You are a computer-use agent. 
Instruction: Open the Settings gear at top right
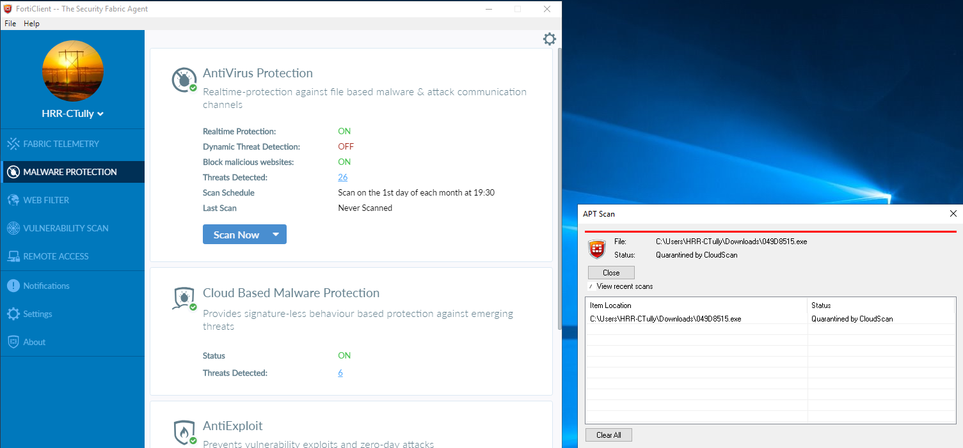pyautogui.click(x=549, y=39)
